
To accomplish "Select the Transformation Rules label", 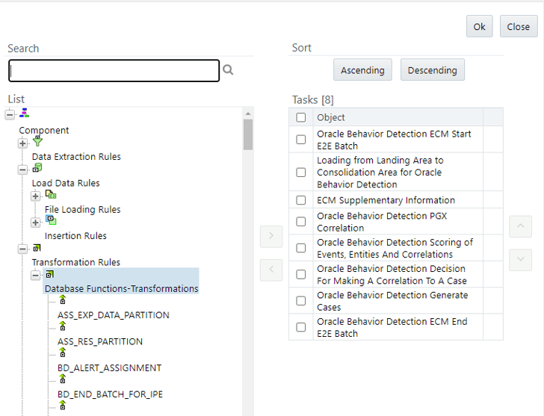I will coord(76,262).
